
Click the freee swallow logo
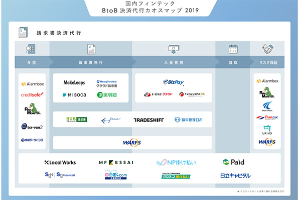click(110, 120)
